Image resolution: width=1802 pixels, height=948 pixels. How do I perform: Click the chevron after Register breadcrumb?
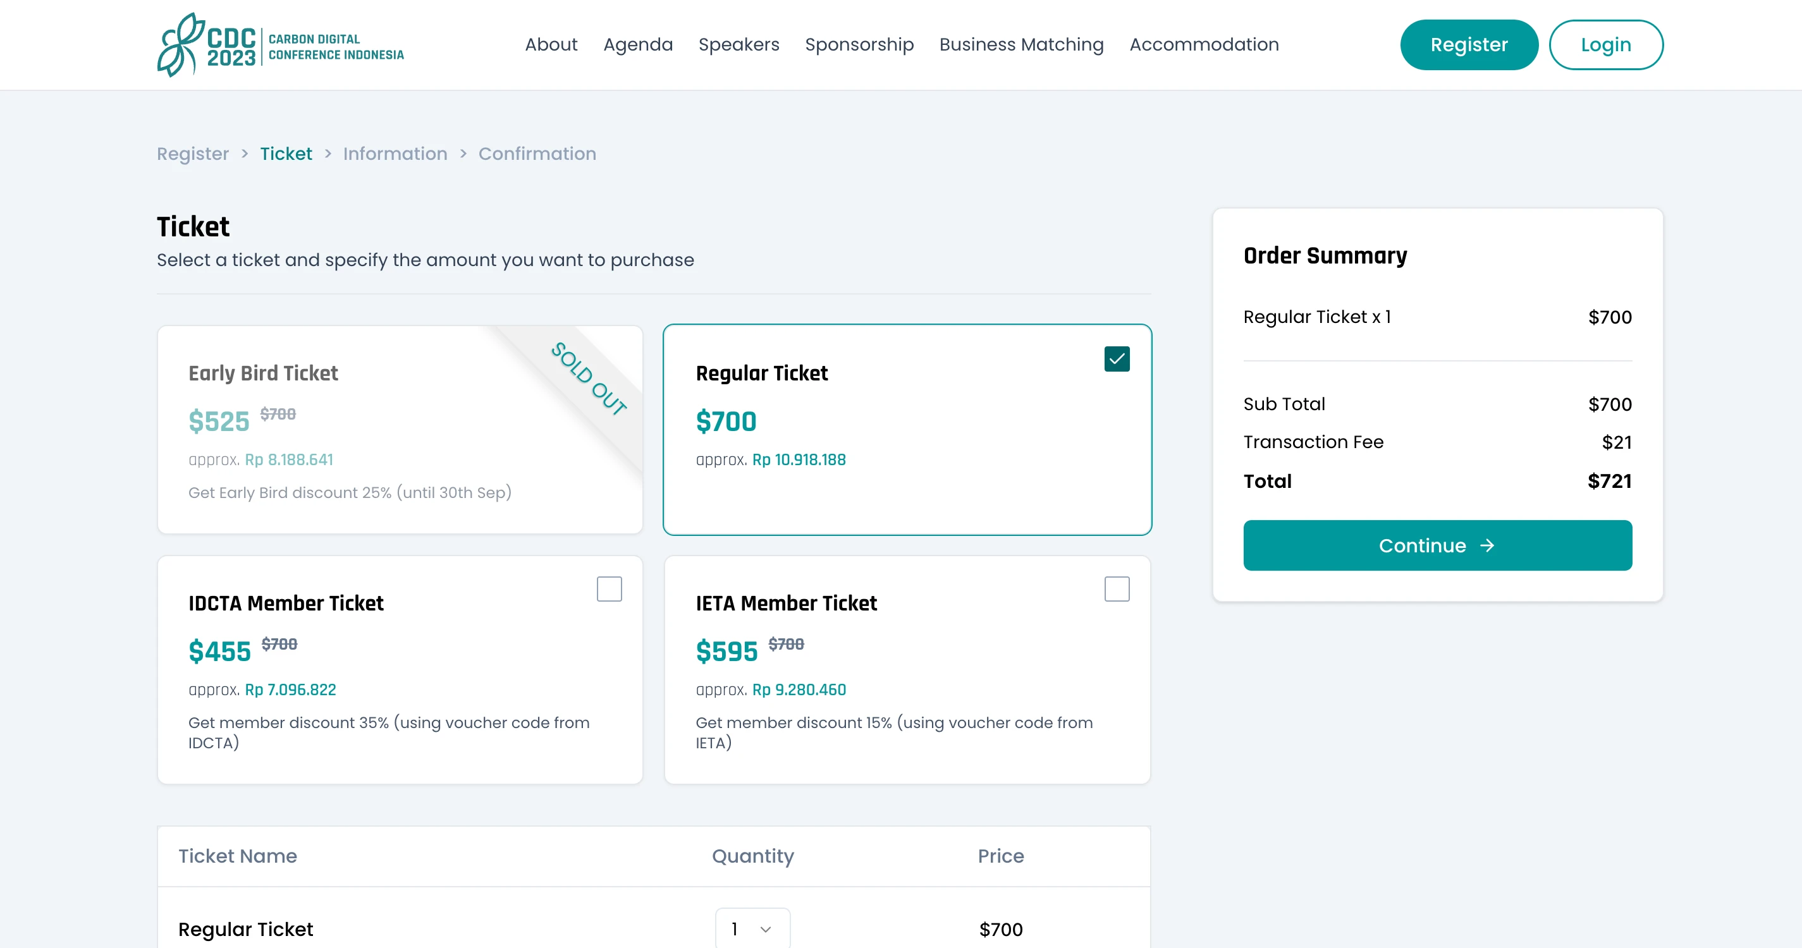[x=245, y=153]
